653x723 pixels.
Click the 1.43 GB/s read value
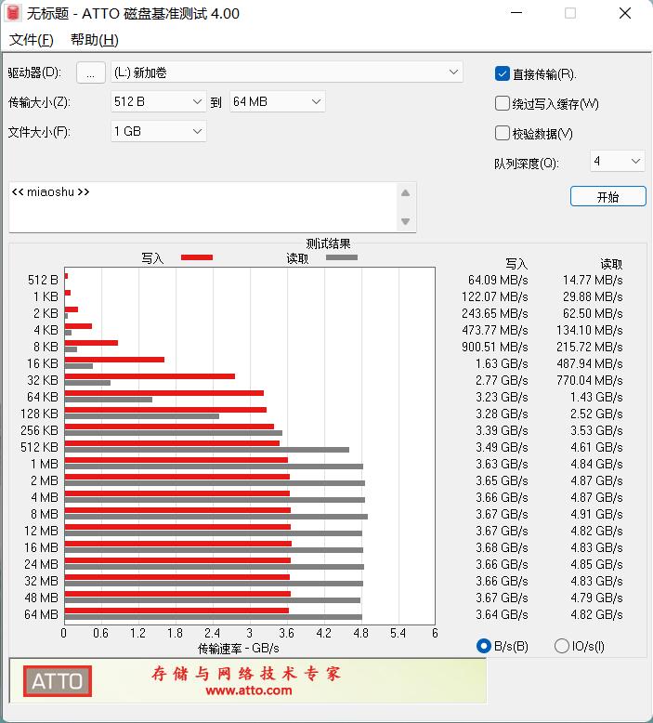(596, 397)
